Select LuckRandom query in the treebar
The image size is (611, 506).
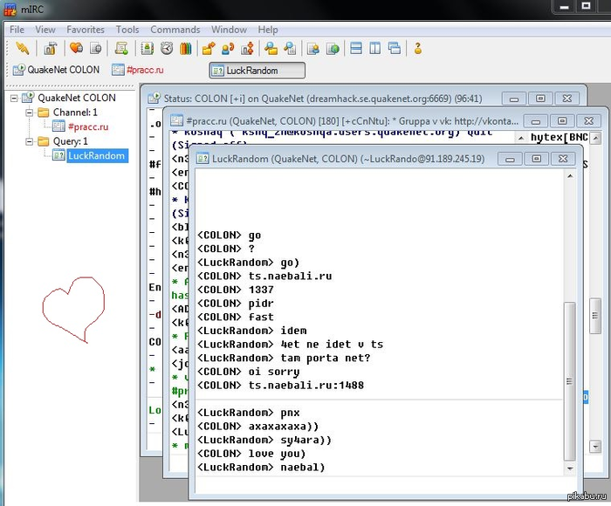point(97,156)
